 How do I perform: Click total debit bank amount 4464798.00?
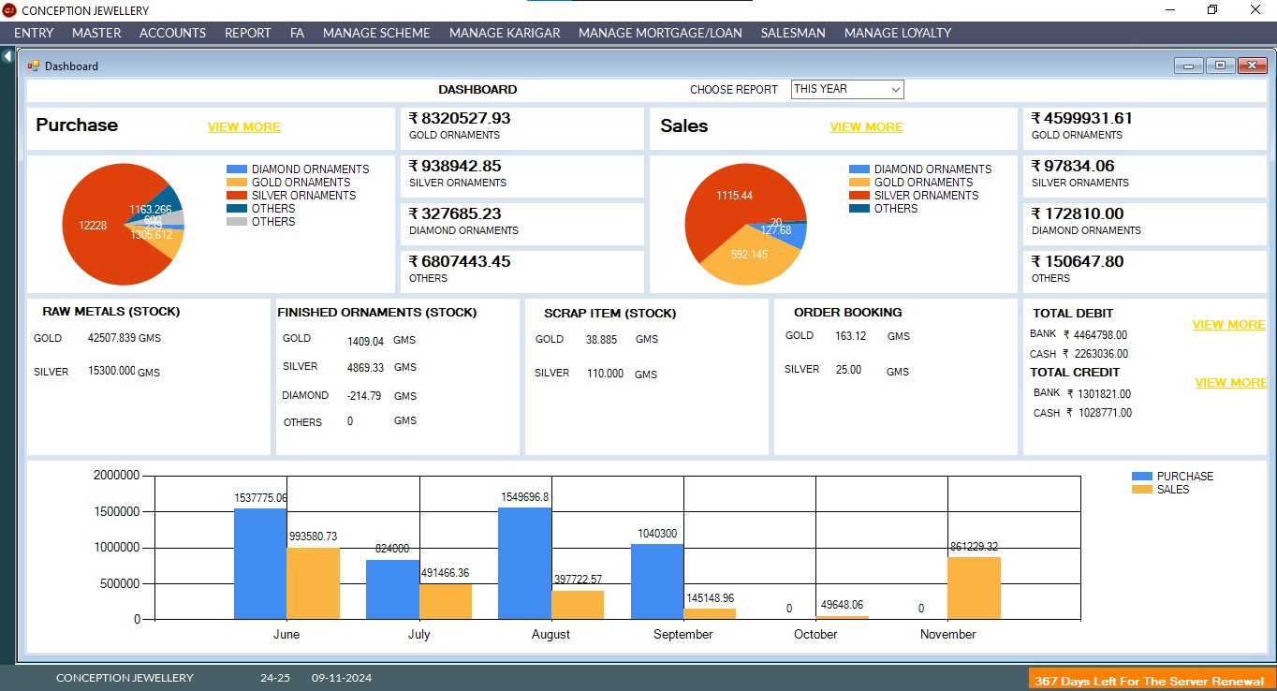(x=1101, y=334)
